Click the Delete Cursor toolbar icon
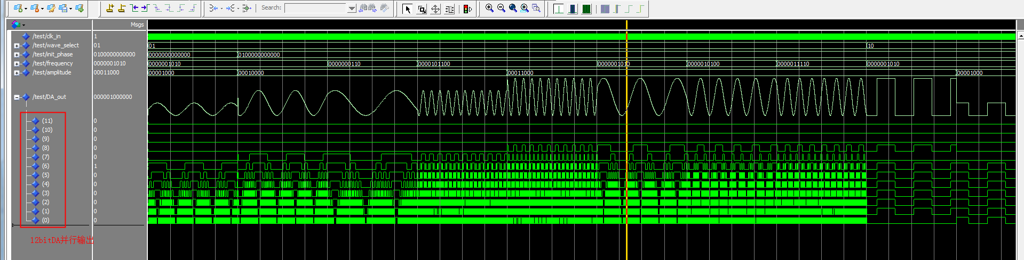The width and height of the screenshot is (1024, 260). coord(122,8)
